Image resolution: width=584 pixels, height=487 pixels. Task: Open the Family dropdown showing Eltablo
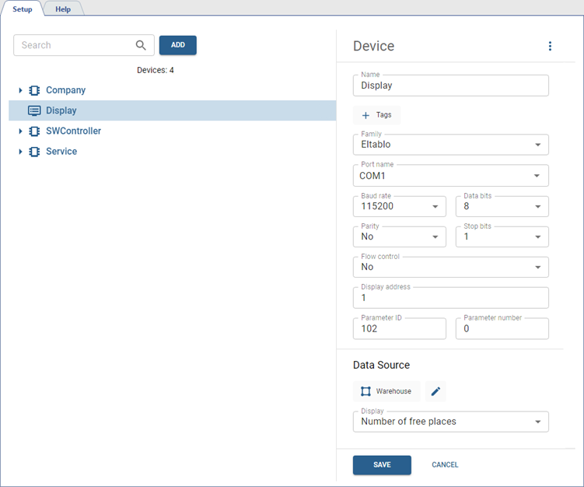tap(450, 145)
